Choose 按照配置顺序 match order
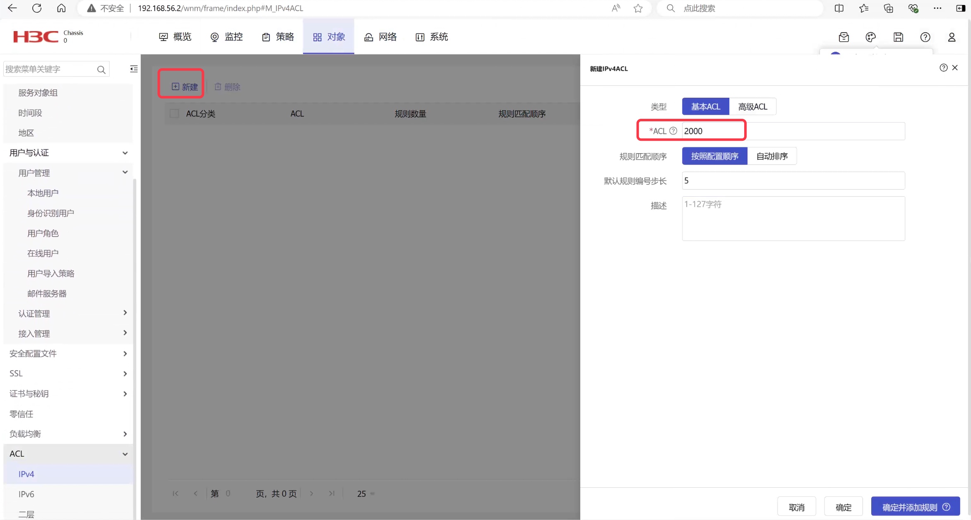The height and width of the screenshot is (520, 971). pos(714,156)
